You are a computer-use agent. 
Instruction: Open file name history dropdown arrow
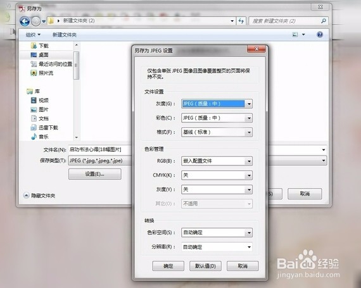tap(324, 150)
